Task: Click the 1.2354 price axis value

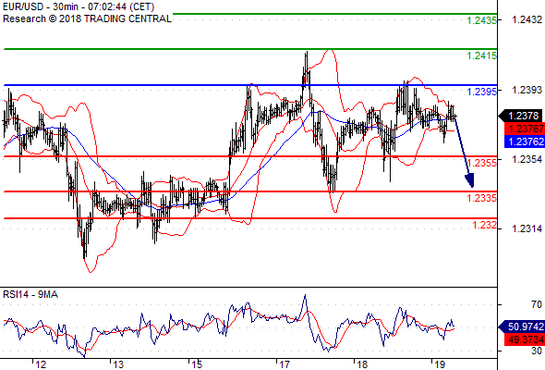Action: pyautogui.click(x=527, y=159)
